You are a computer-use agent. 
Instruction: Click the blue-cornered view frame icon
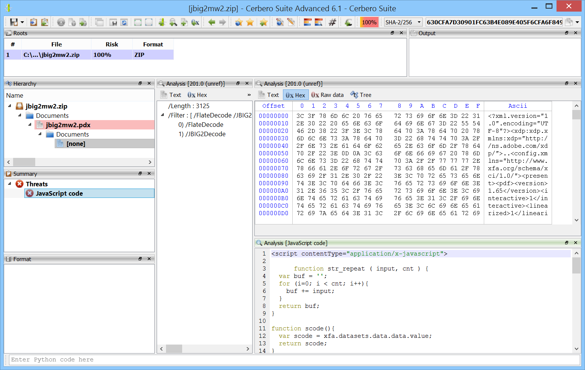pos(149,22)
